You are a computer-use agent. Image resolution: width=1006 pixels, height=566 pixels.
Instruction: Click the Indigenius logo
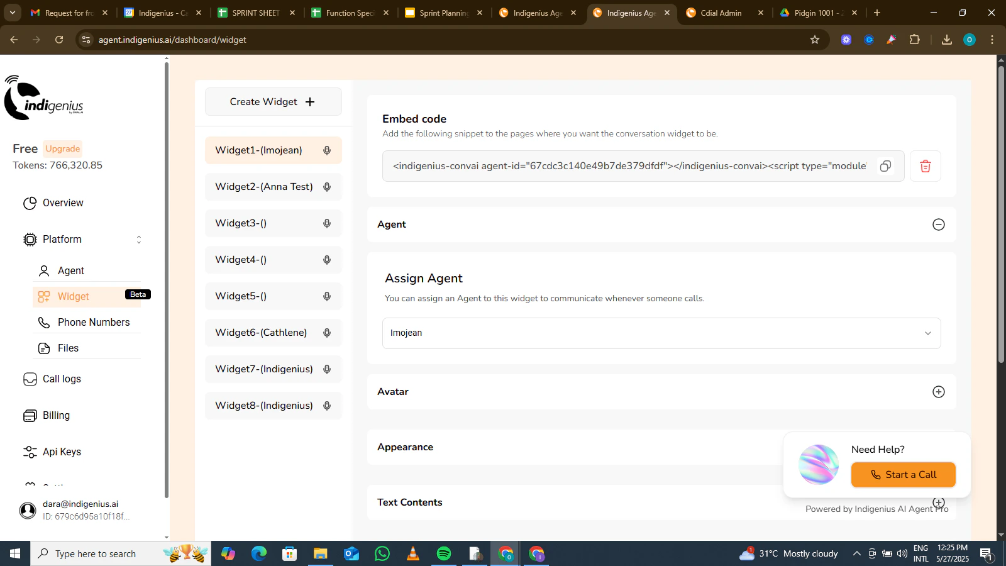43,97
